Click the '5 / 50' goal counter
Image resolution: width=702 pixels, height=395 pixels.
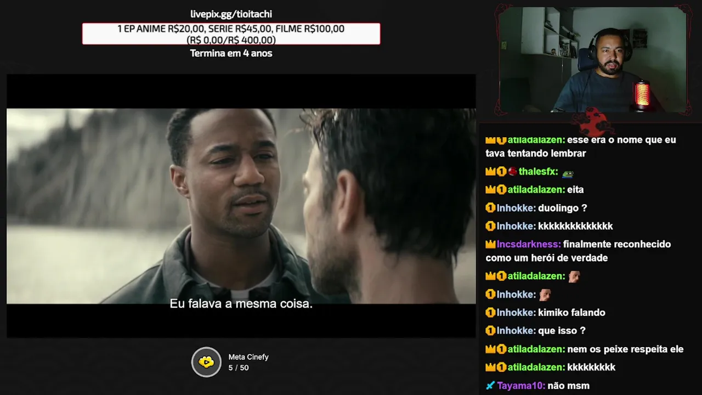pos(239,368)
